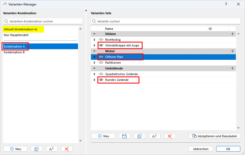Click reorder handle of Offener Plan

click(94, 57)
